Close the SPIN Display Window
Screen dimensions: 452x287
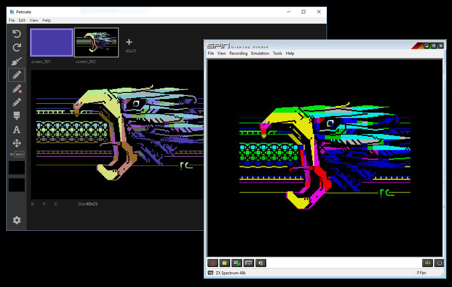click(x=441, y=46)
